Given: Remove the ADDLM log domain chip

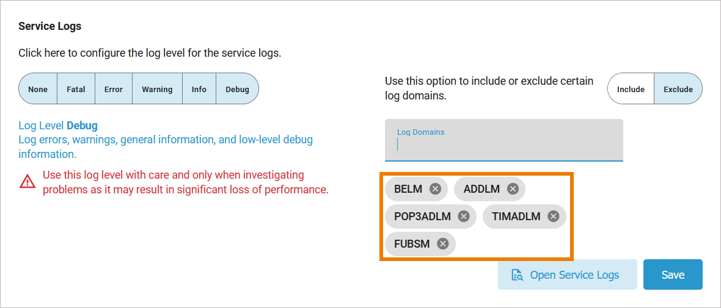Looking at the screenshot, I should tap(513, 189).
